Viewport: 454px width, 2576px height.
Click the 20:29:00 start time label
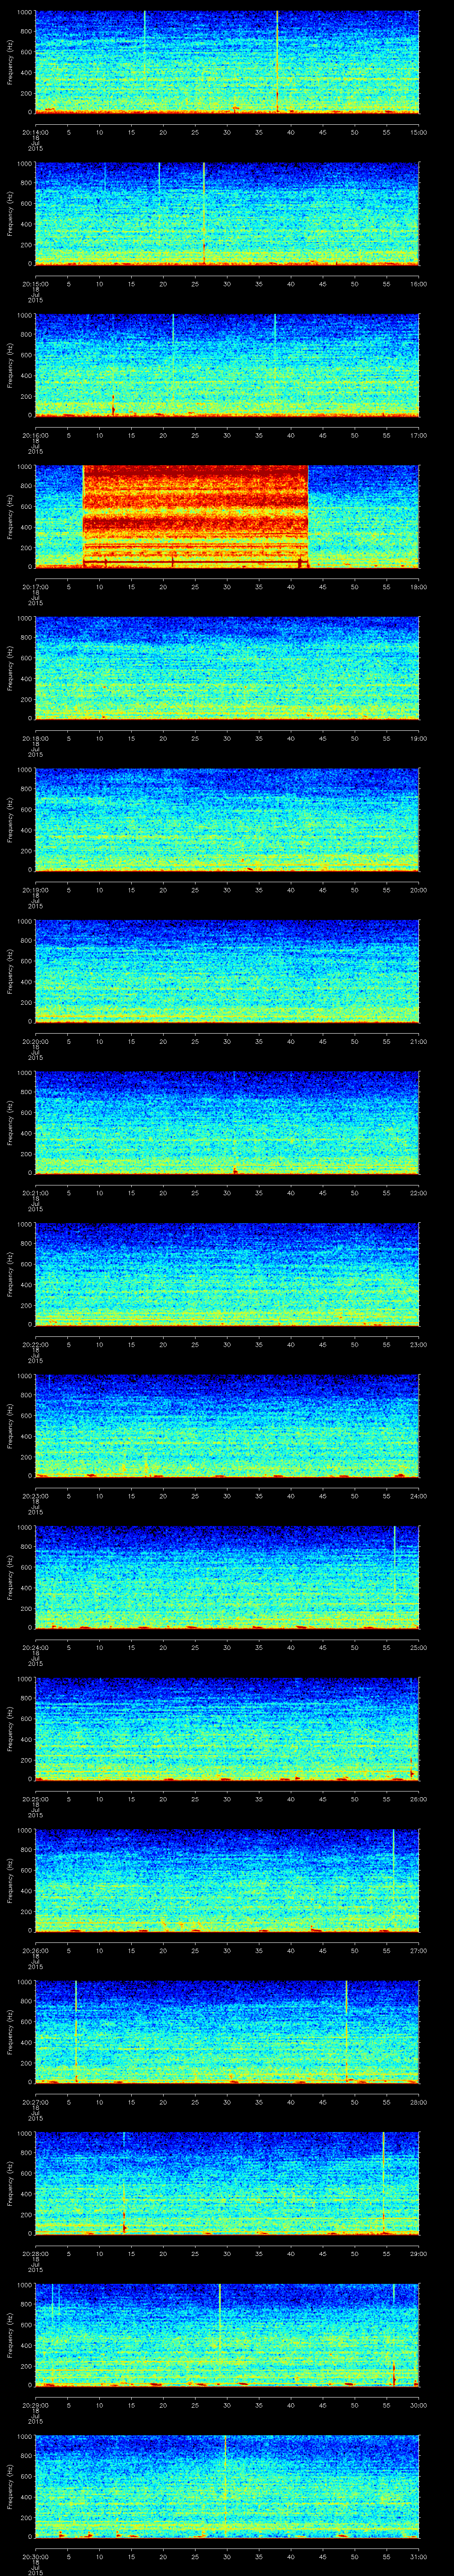(35, 2404)
